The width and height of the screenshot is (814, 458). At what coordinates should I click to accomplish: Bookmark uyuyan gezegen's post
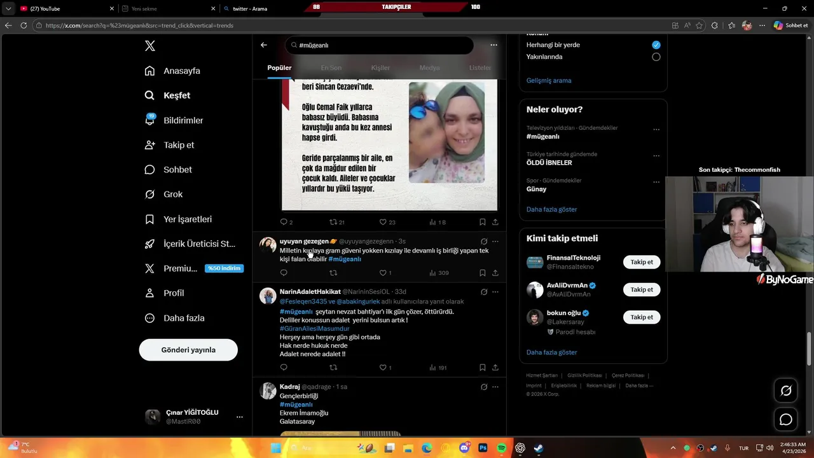coord(482,273)
